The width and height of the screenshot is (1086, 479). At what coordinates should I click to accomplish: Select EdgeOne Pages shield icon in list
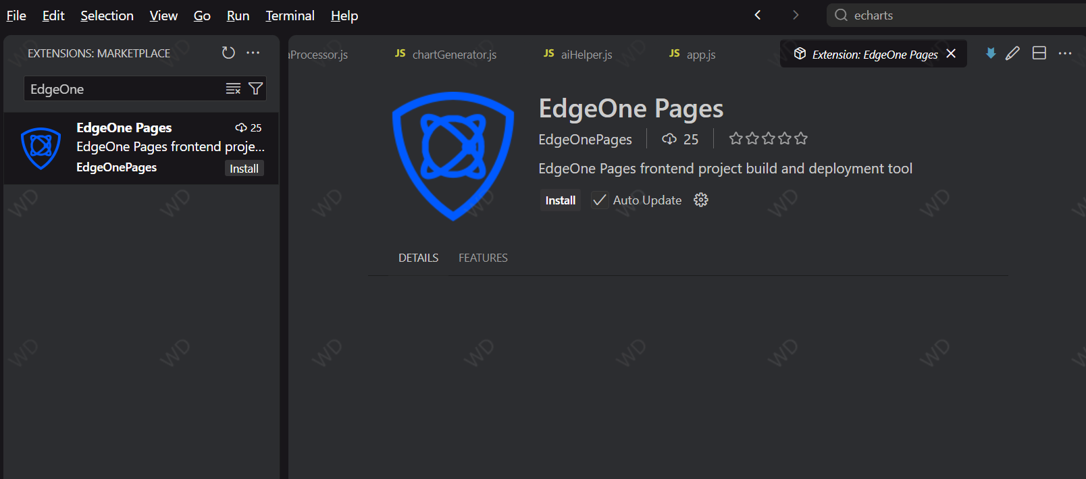pos(41,148)
